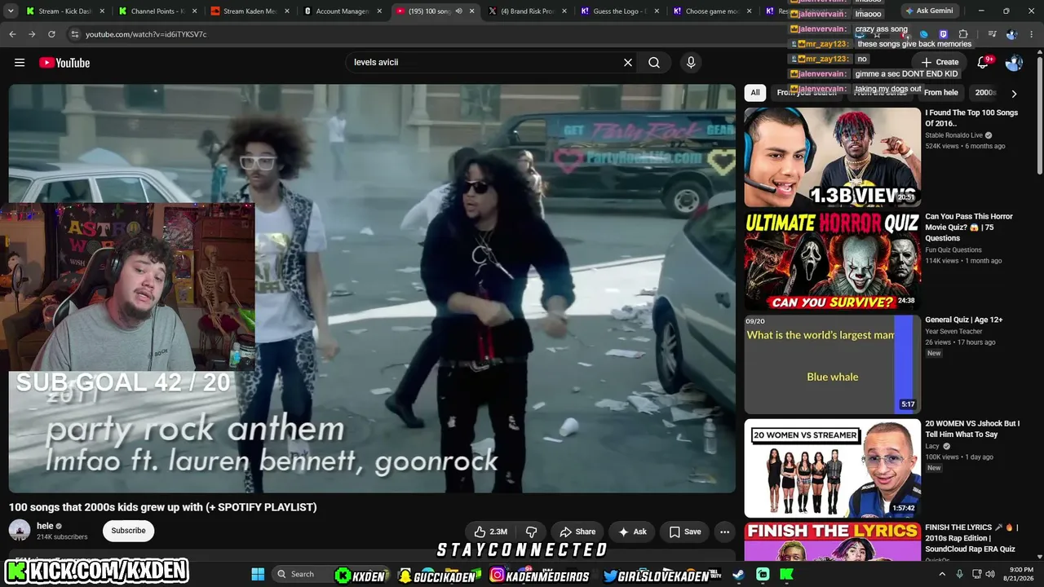Image resolution: width=1044 pixels, height=587 pixels.
Task: Open Stable Ronaldo Live channel name
Action: click(x=953, y=135)
